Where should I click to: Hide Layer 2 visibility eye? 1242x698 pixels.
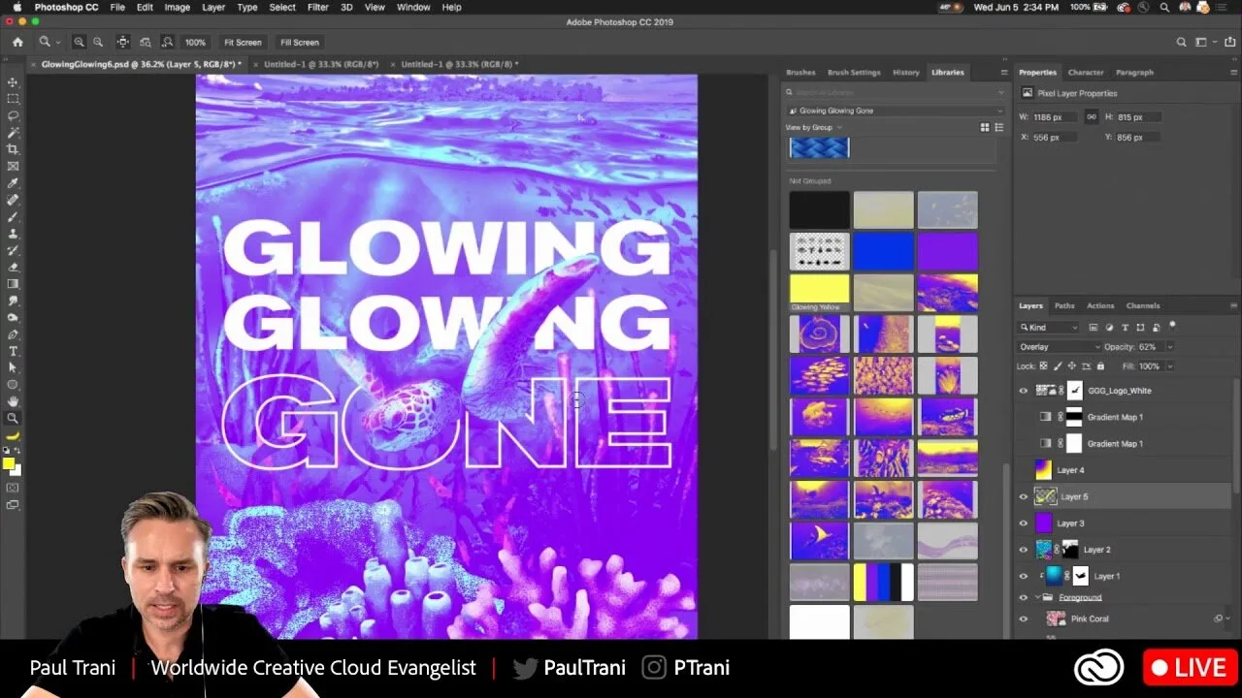1023,550
